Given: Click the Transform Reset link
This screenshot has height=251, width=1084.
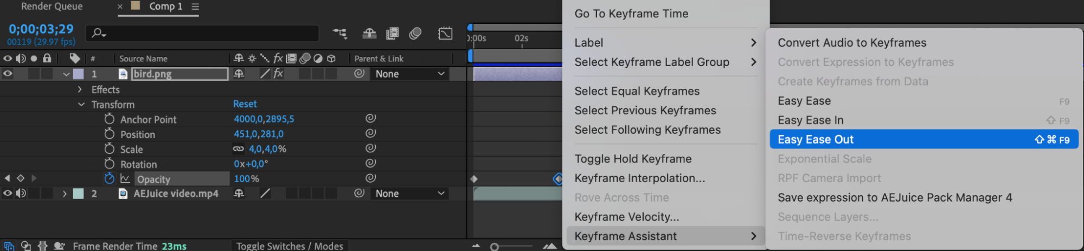Looking at the screenshot, I should coord(245,104).
